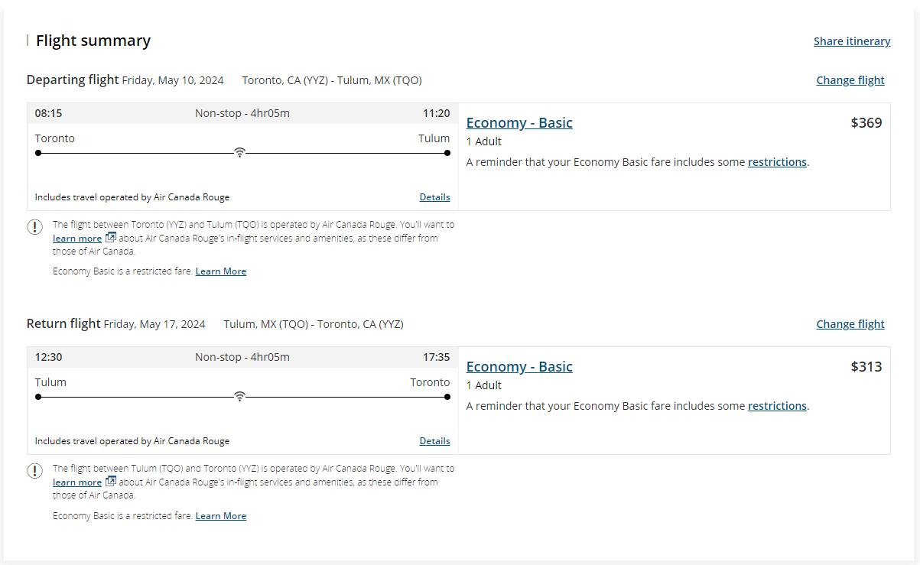
Task: Show Details for the Toronto to Tulum flight
Action: (x=434, y=197)
